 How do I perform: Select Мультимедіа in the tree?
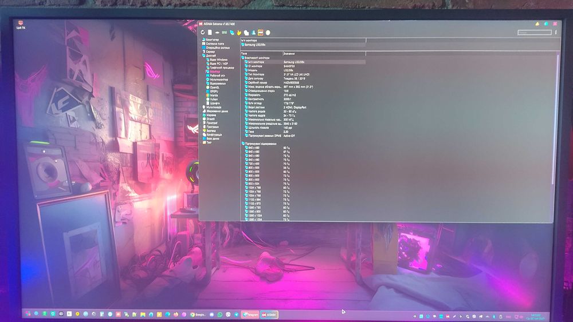coord(212,107)
